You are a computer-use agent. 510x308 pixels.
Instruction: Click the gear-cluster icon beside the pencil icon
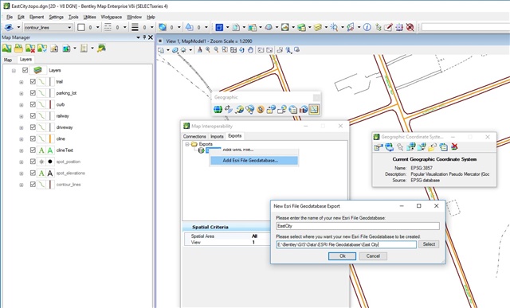pos(399,27)
